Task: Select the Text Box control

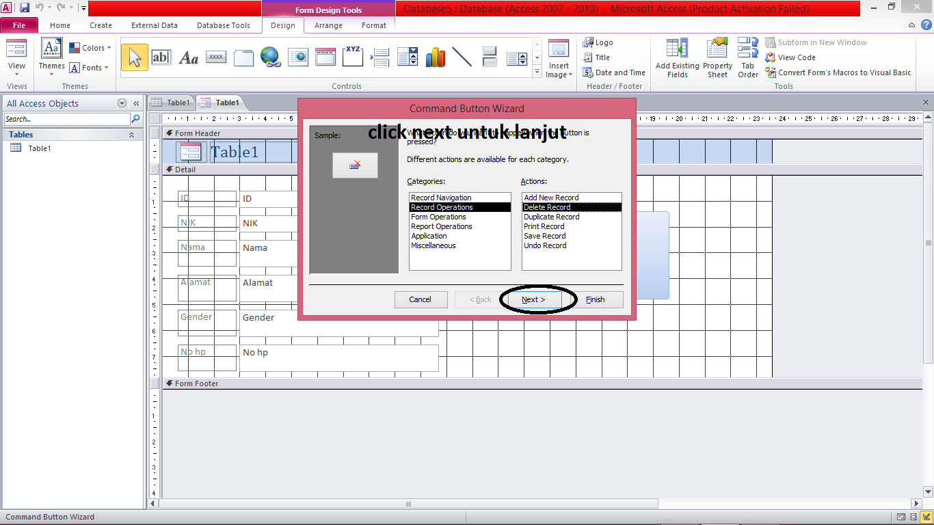Action: click(x=161, y=57)
